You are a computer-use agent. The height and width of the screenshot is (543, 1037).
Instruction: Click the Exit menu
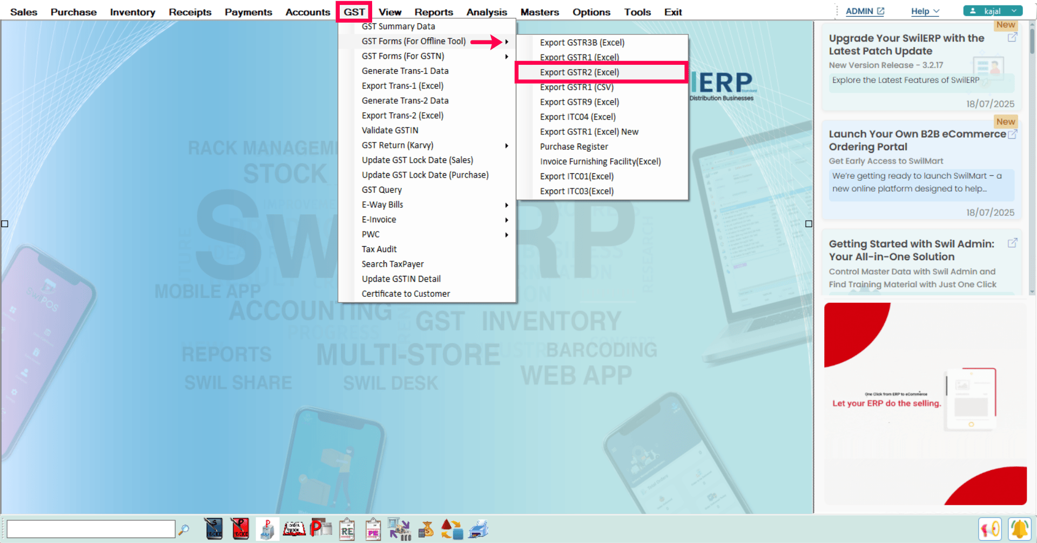pos(673,12)
